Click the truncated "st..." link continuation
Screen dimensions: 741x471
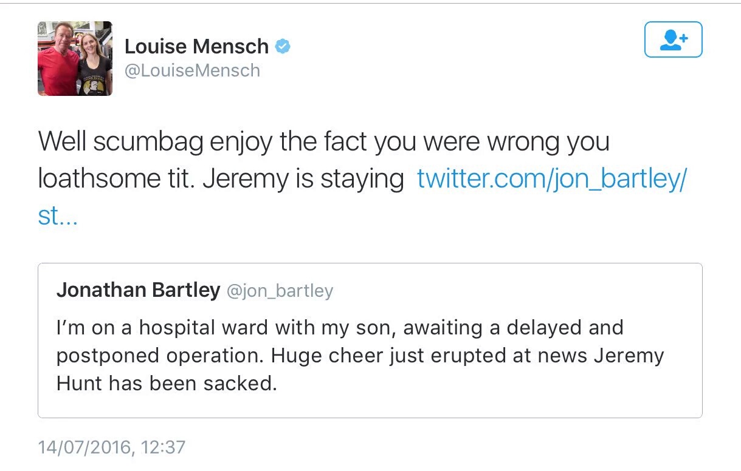[x=57, y=216]
